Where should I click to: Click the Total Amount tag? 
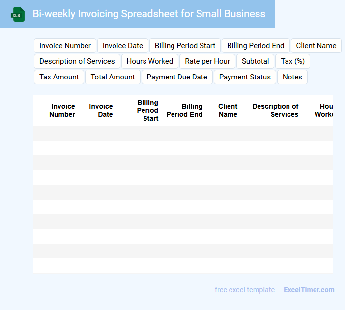click(113, 77)
